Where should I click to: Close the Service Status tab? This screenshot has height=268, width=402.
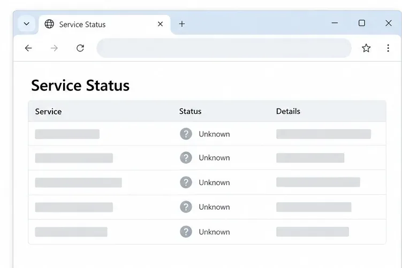pos(160,24)
